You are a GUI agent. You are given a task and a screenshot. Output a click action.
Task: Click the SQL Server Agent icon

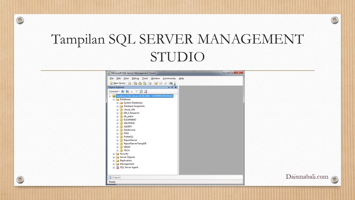click(x=117, y=167)
